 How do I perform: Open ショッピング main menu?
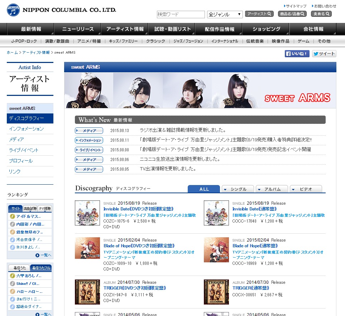(266, 29)
